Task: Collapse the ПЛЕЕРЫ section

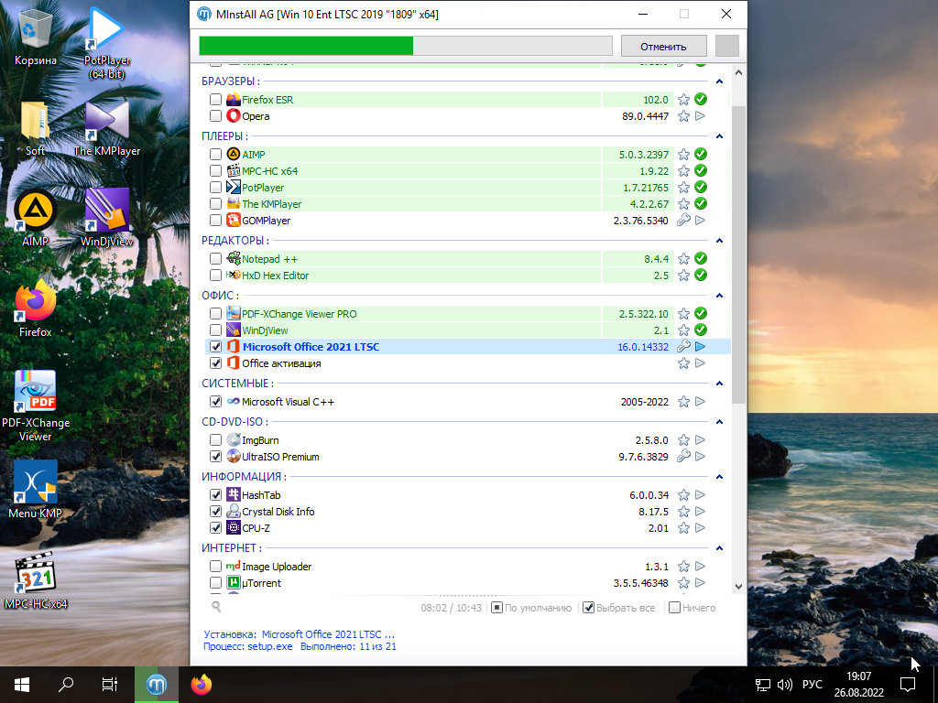Action: click(x=720, y=136)
